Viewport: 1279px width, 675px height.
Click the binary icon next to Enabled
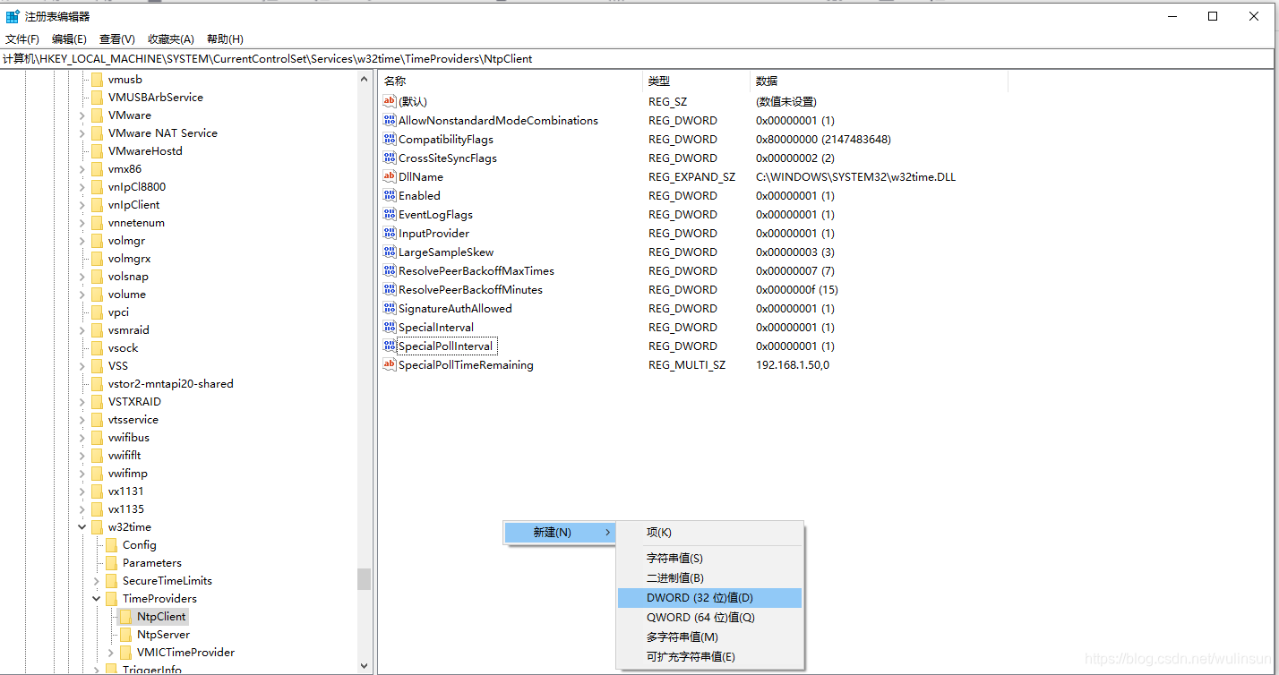point(391,195)
